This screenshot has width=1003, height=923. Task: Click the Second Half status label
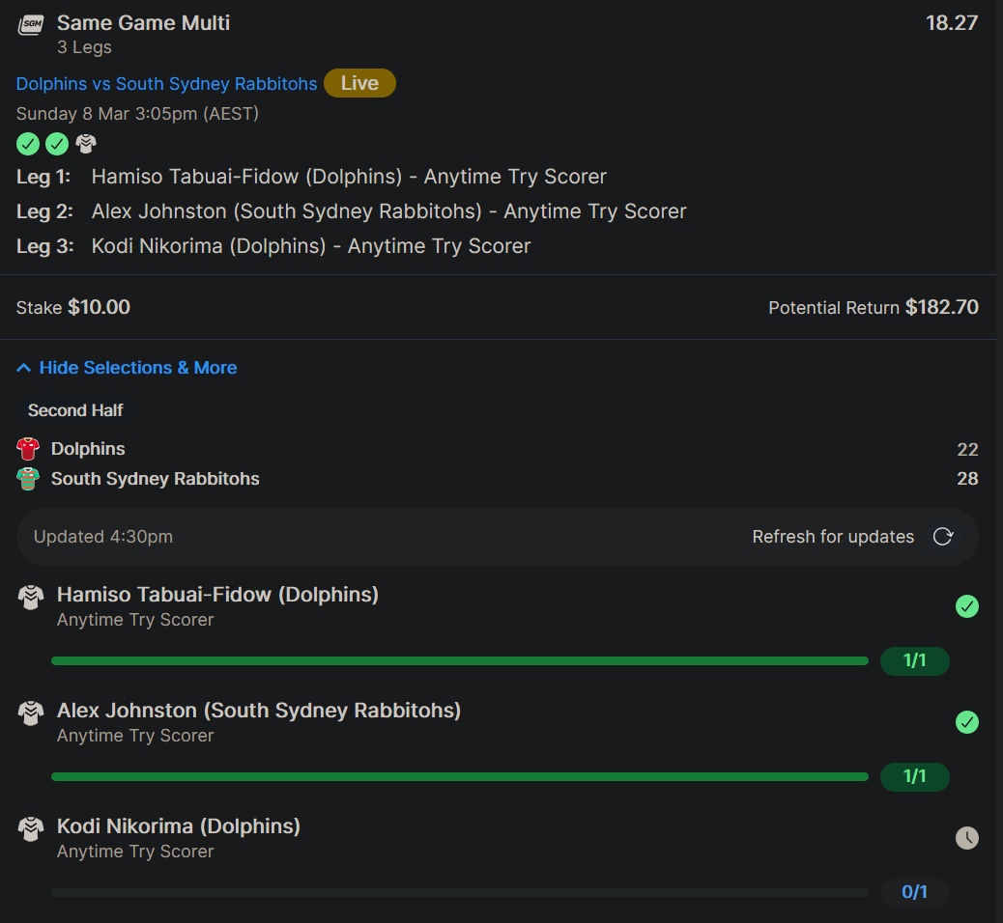click(x=75, y=410)
